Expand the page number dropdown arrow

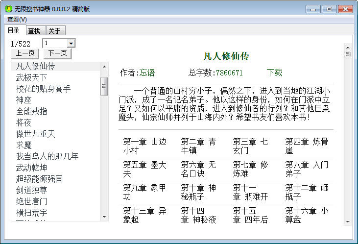click(x=71, y=43)
